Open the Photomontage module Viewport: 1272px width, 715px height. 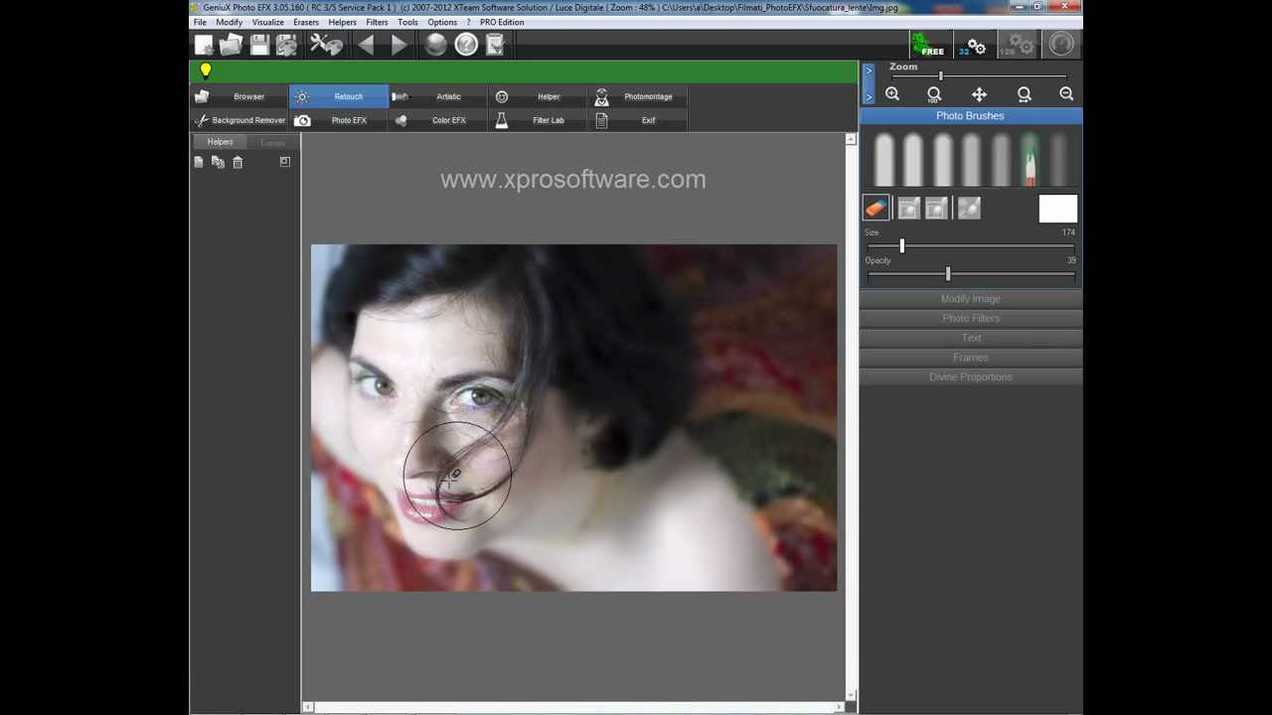637,96
